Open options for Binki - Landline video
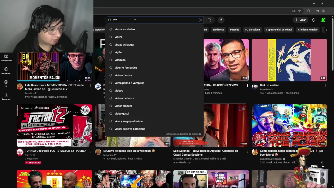This screenshot has width=334, height=188. (326, 86)
